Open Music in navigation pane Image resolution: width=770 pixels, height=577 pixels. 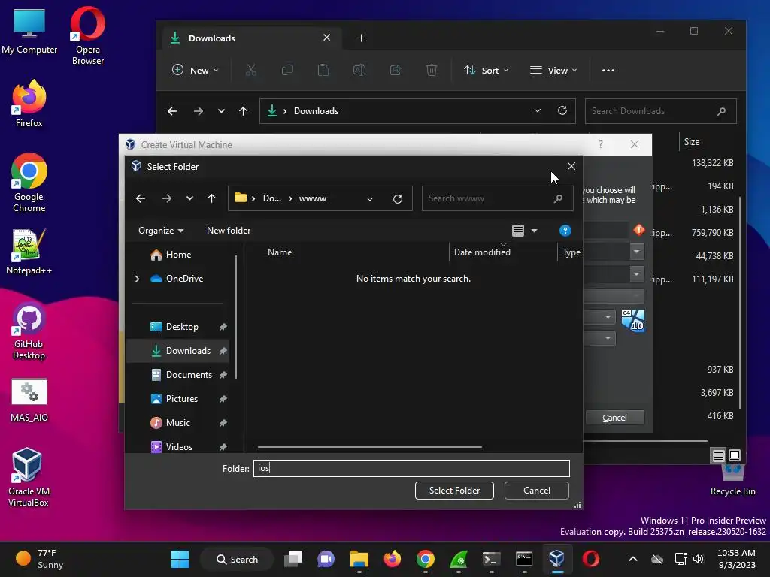click(177, 423)
